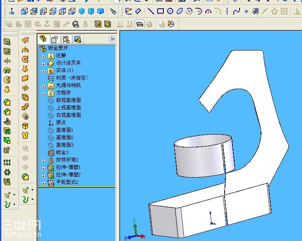Select the Knit Surface tool
This screenshot has width=302, height=241.
(x=25, y=135)
